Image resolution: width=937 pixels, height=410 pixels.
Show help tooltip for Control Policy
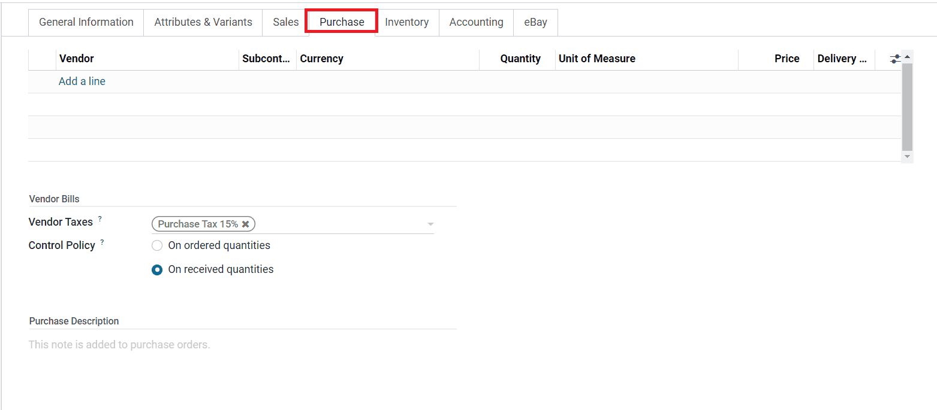pos(103,242)
